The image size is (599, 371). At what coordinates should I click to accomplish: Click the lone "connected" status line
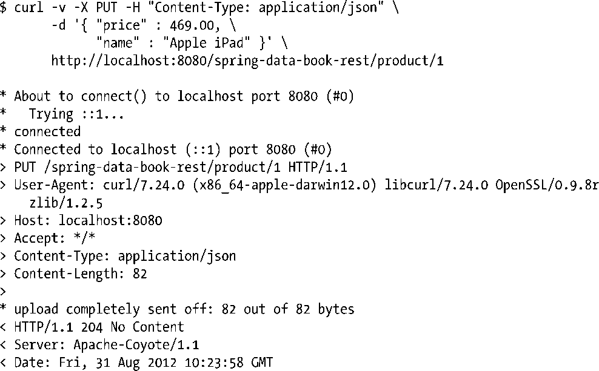click(47, 131)
